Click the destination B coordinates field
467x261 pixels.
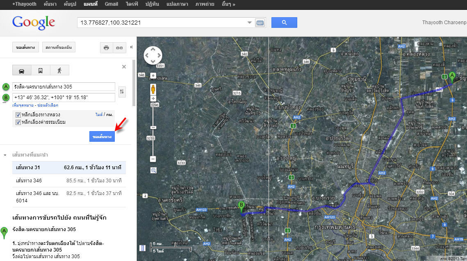coord(64,98)
